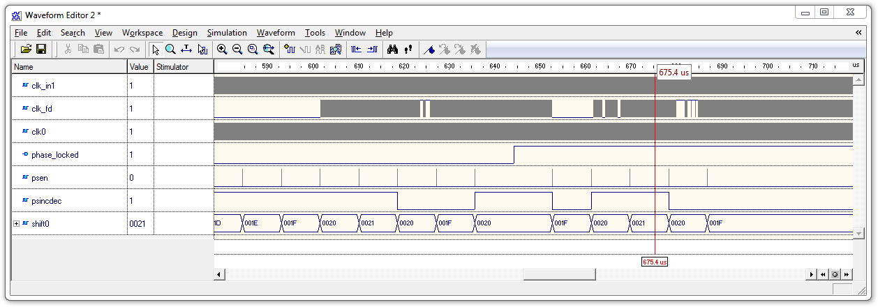Click the horizontal scrollbar left arrow
The image size is (878, 307).
pyautogui.click(x=219, y=274)
